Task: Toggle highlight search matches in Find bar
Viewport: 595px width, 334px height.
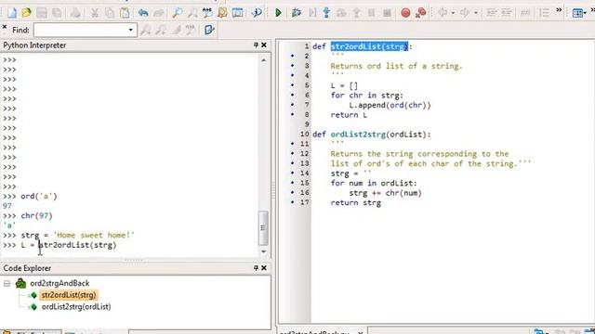Action: (177, 30)
